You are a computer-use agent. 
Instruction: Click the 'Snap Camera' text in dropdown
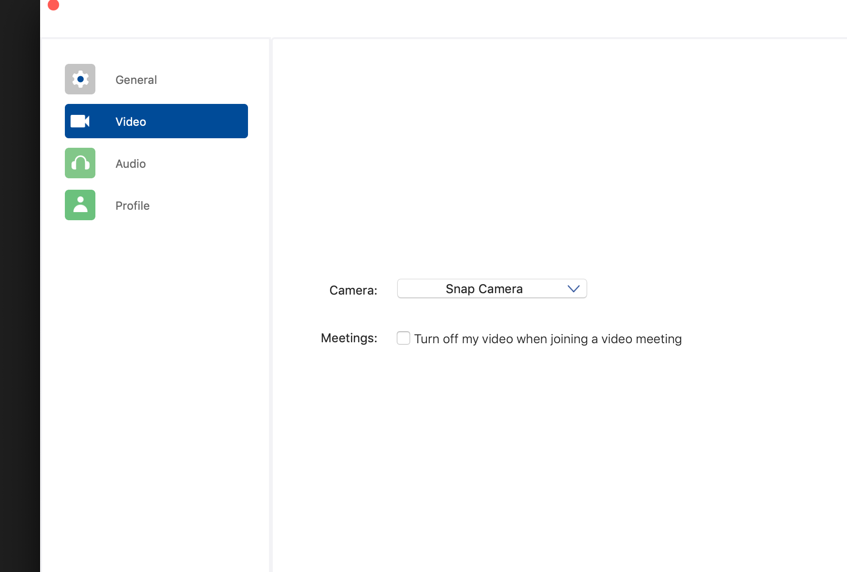[x=484, y=289]
